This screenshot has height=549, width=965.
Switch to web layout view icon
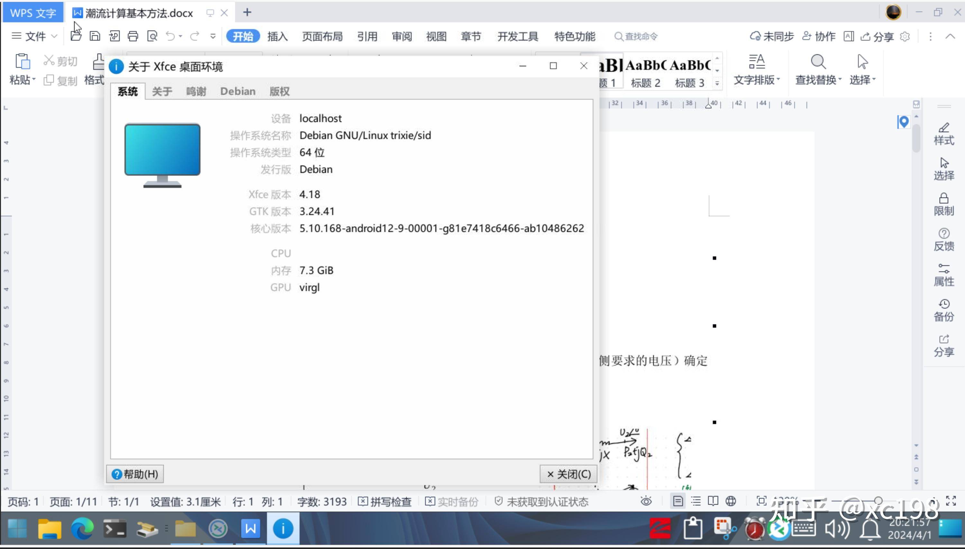pyautogui.click(x=731, y=501)
